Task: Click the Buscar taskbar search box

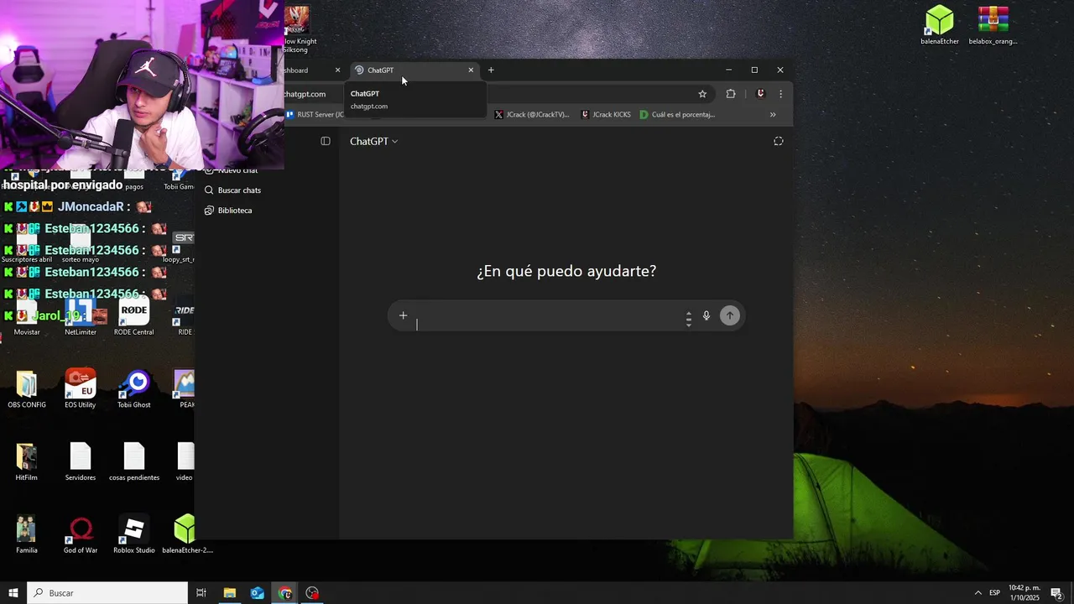Action: [x=107, y=593]
